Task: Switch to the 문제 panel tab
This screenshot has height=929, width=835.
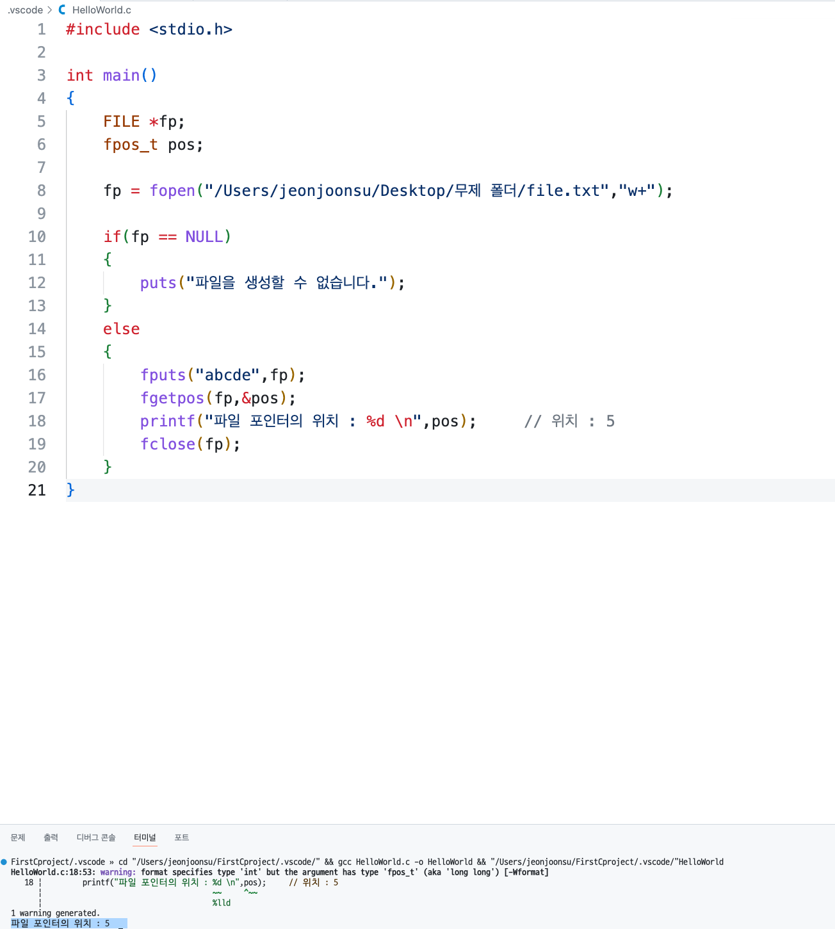Action: tap(18, 837)
